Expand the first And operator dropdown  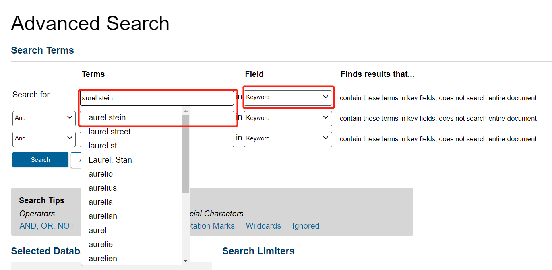pyautogui.click(x=43, y=118)
